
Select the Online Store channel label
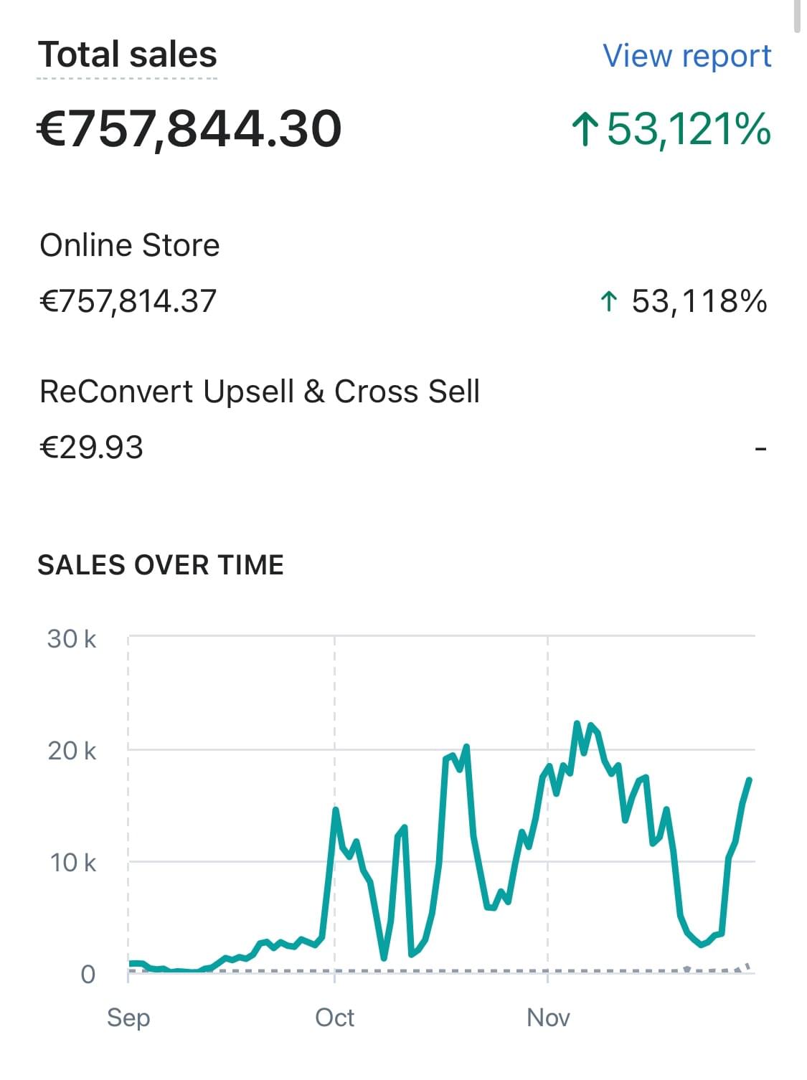(x=130, y=245)
